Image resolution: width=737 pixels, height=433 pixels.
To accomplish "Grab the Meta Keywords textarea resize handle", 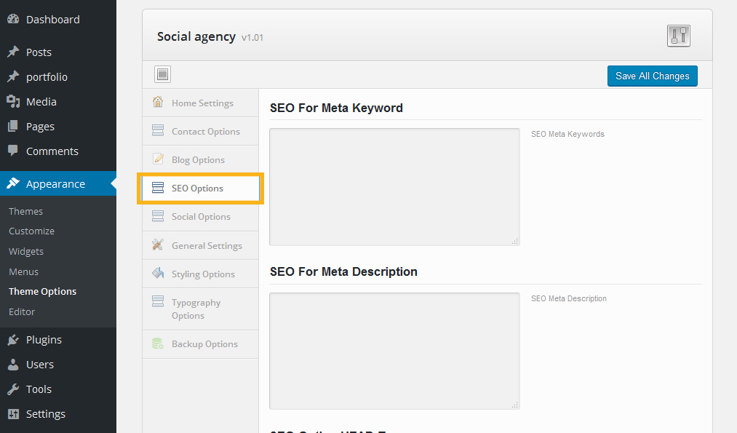I will tap(515, 241).
